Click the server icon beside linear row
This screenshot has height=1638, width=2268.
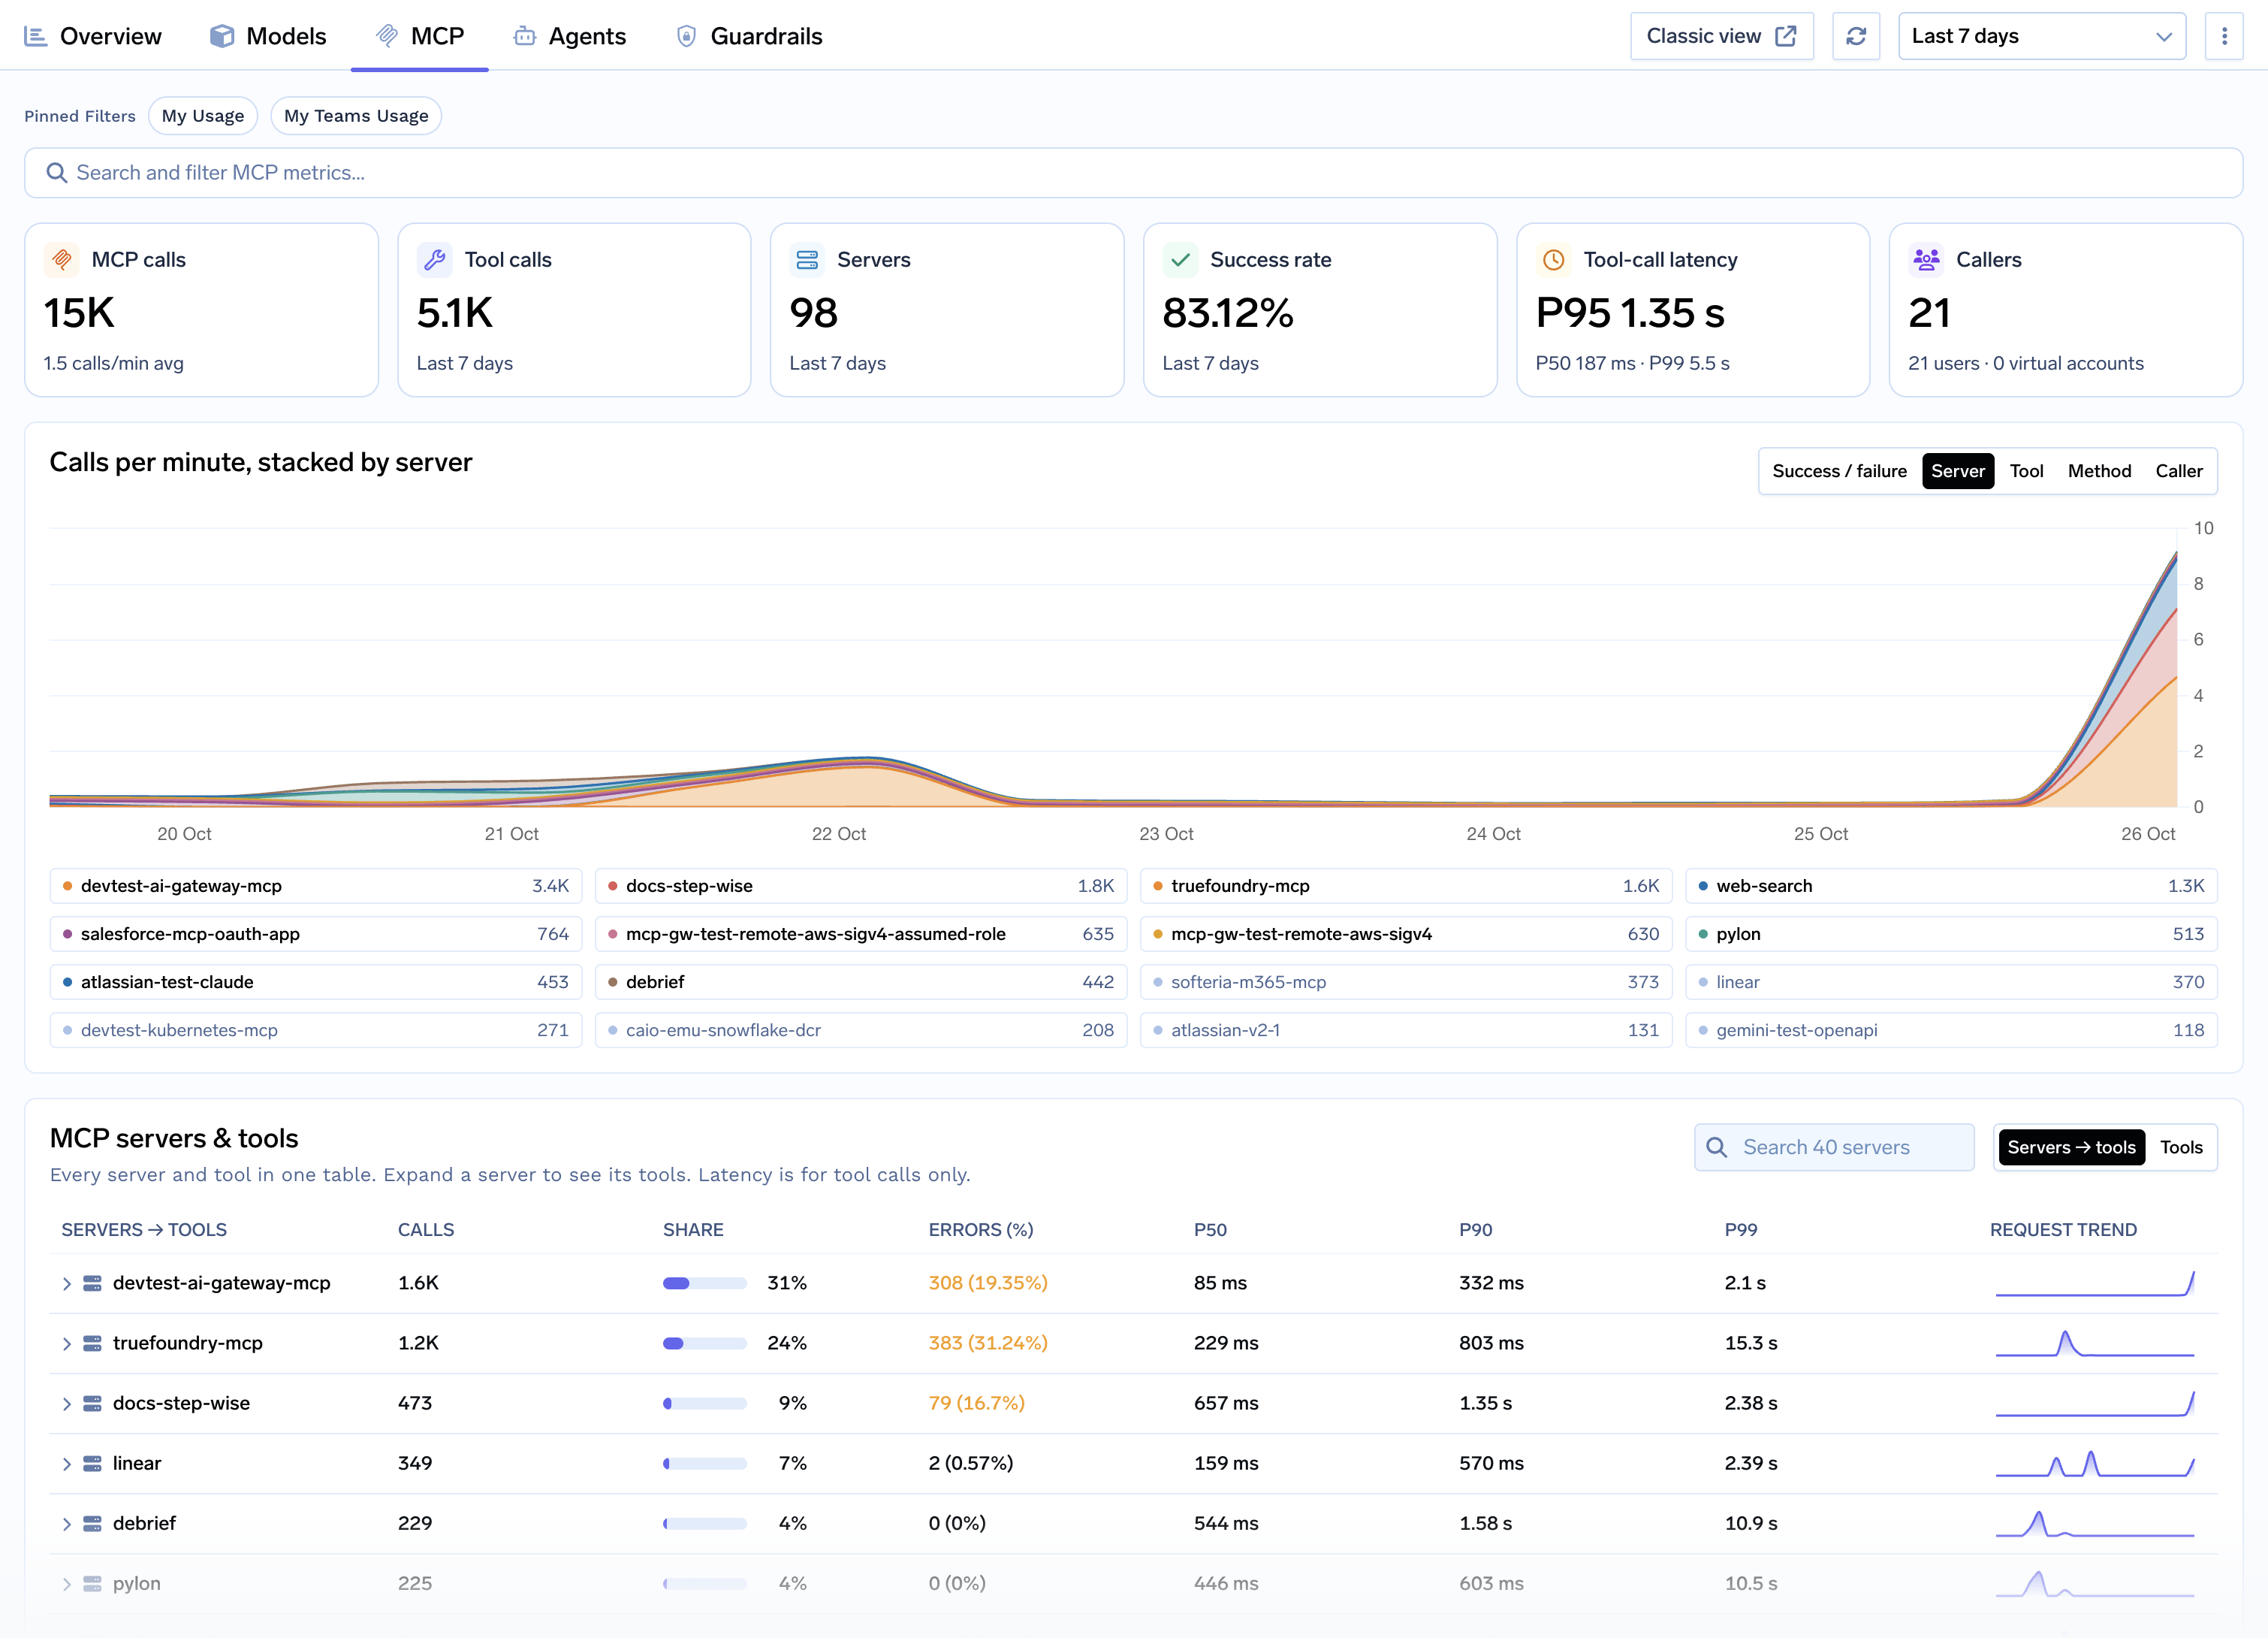(x=92, y=1463)
